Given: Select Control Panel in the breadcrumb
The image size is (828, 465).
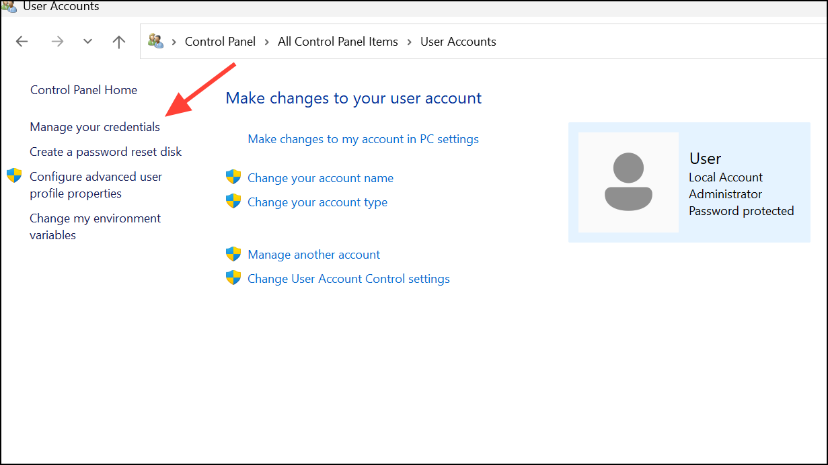Looking at the screenshot, I should pos(220,42).
